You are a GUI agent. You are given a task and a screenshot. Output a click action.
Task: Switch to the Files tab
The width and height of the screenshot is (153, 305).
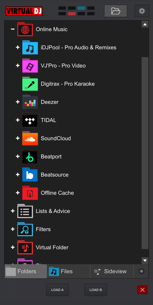(x=68, y=271)
